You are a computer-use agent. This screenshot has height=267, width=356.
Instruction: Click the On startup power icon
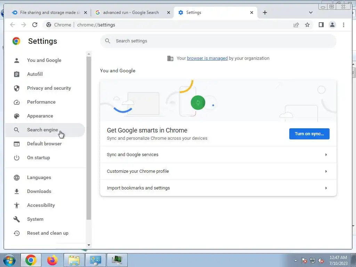(17, 158)
